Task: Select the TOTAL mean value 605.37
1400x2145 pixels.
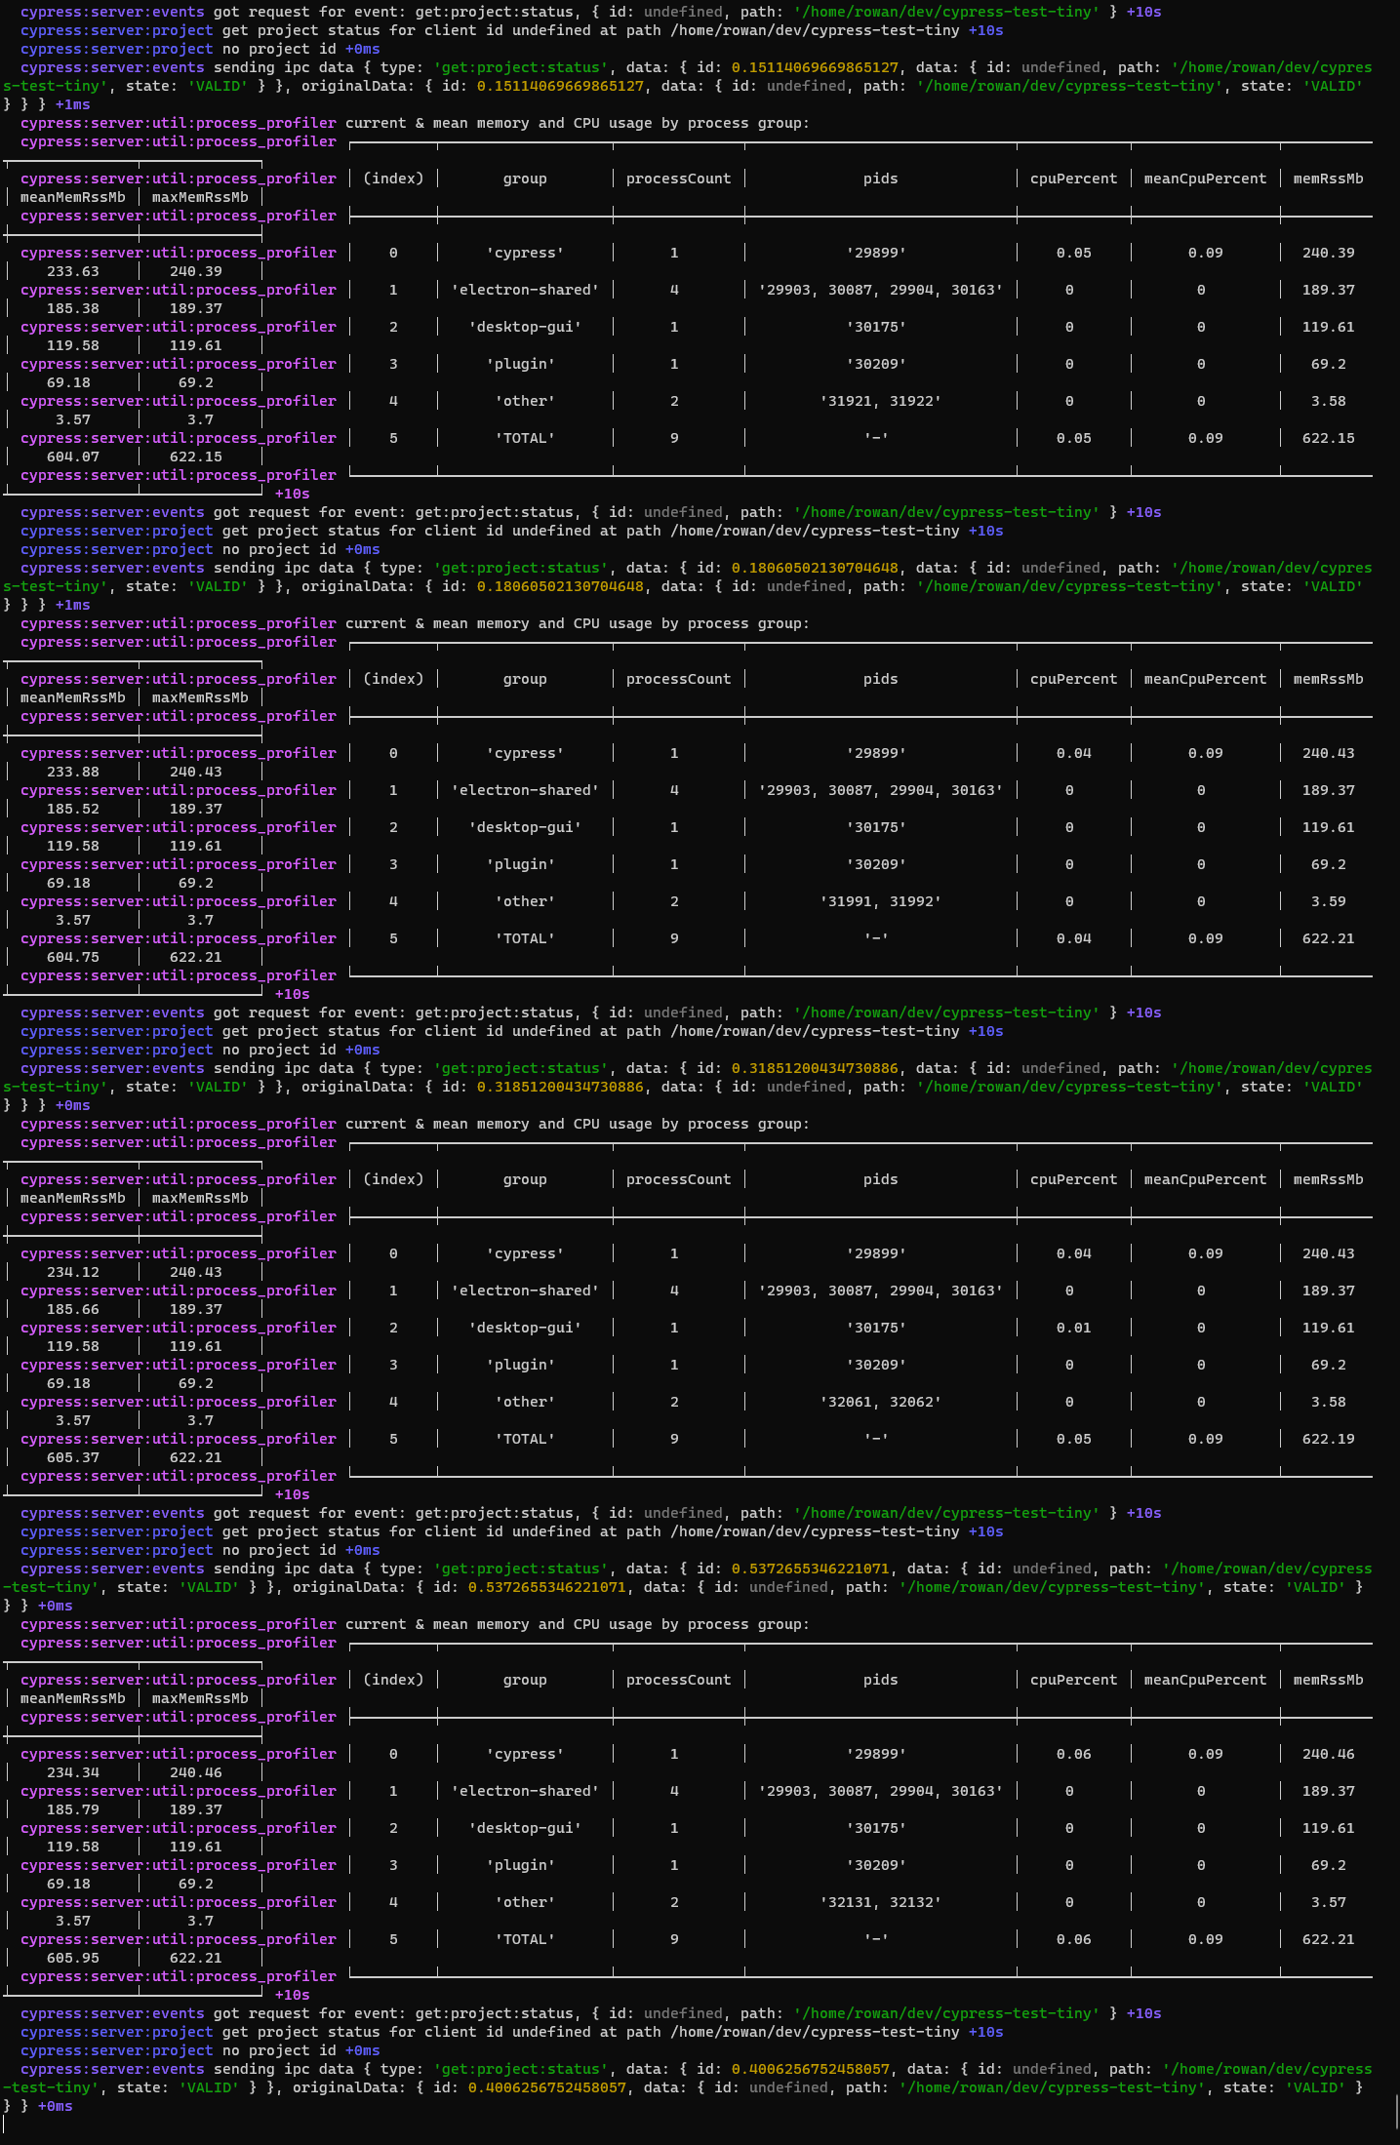Action: point(73,1457)
